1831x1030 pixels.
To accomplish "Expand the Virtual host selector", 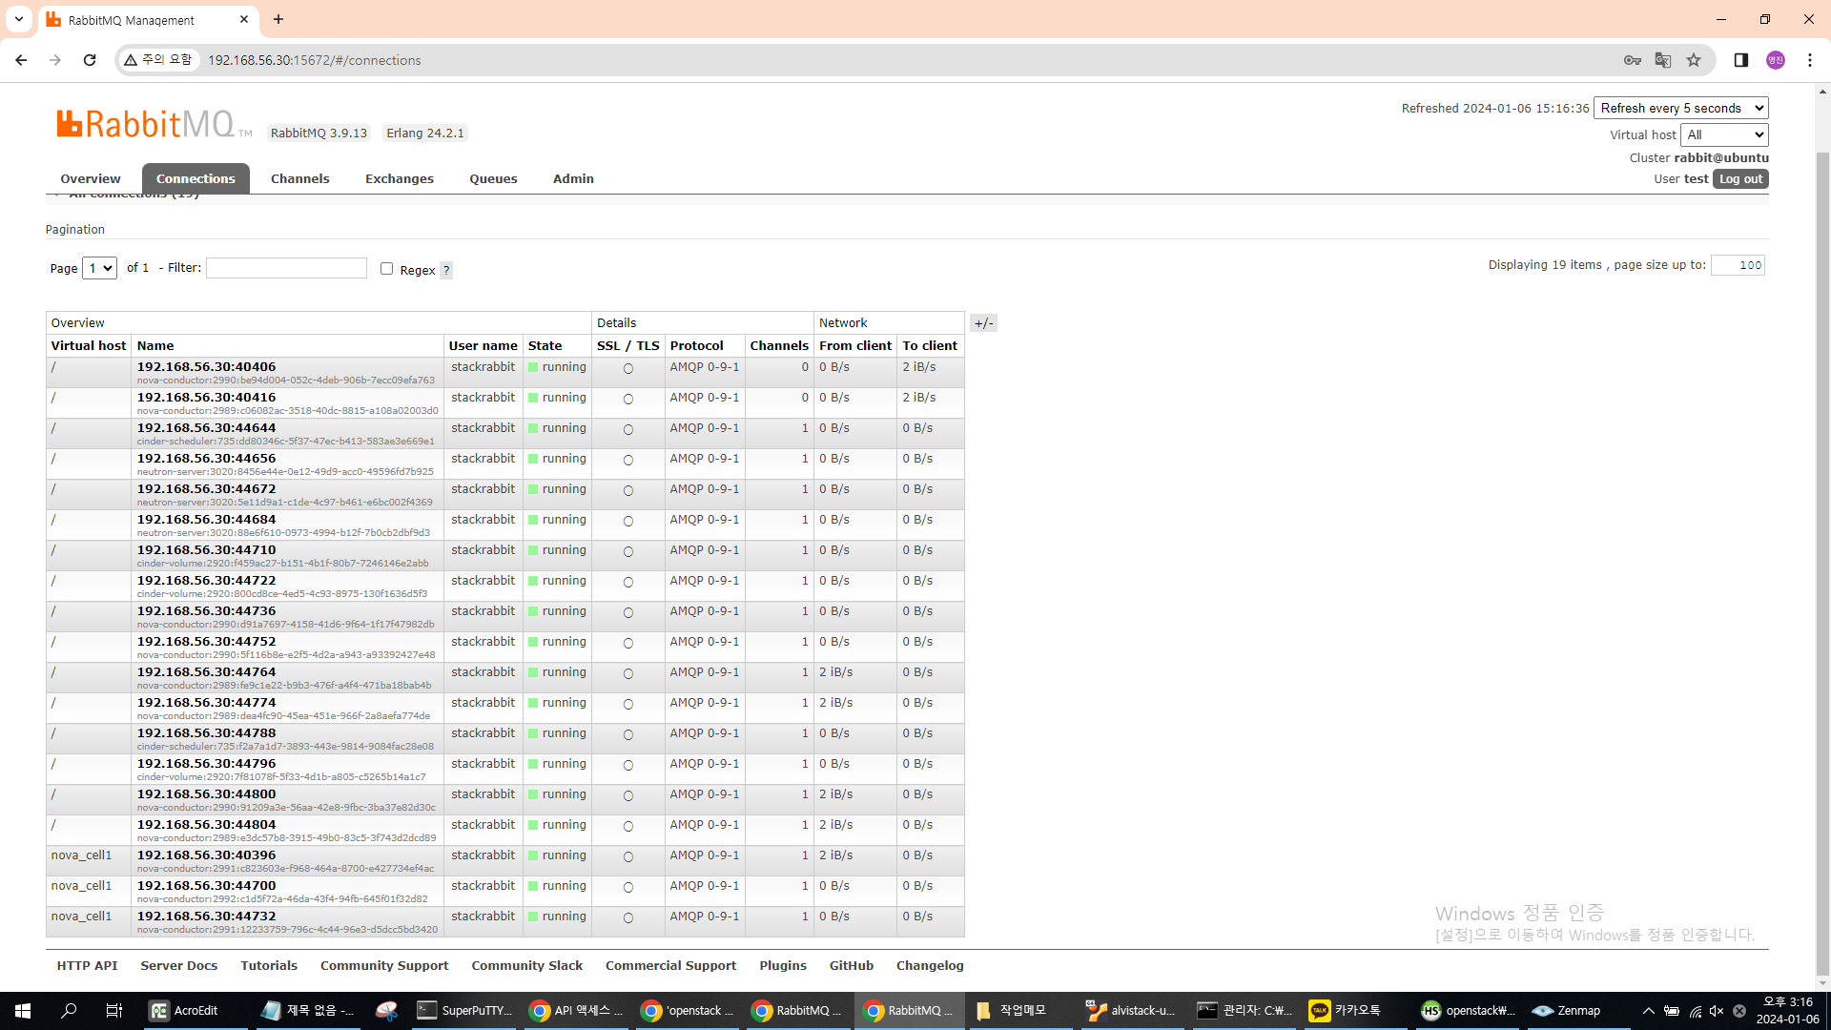I will point(1724,135).
